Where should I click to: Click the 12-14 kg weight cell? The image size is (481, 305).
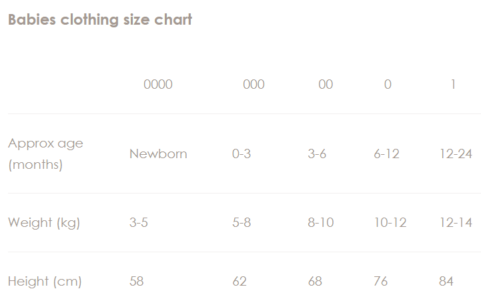point(456,222)
